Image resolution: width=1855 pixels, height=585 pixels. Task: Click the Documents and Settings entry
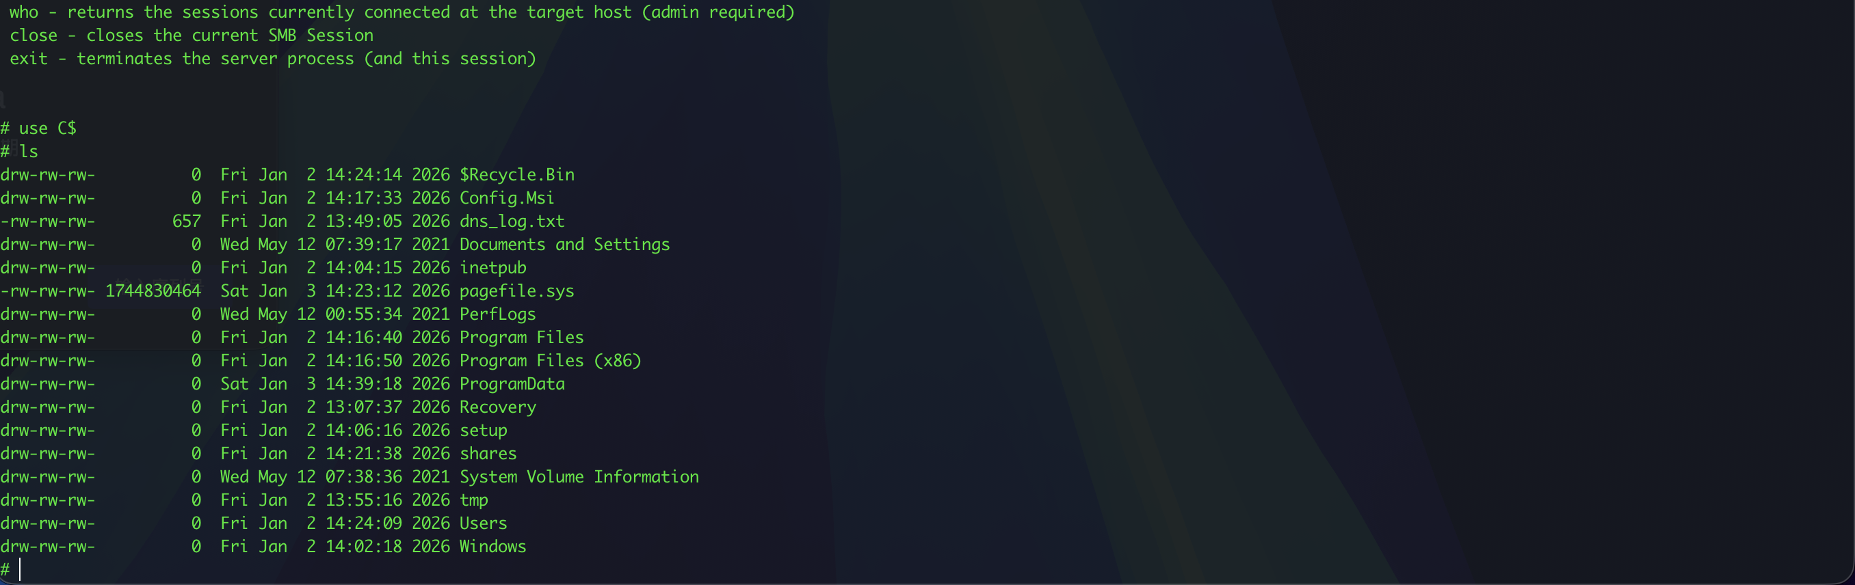point(564,245)
